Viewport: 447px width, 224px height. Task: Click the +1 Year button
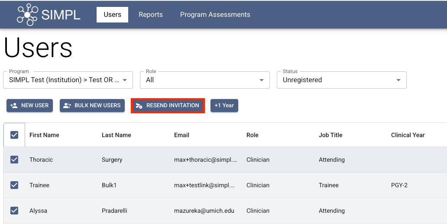[x=224, y=106]
